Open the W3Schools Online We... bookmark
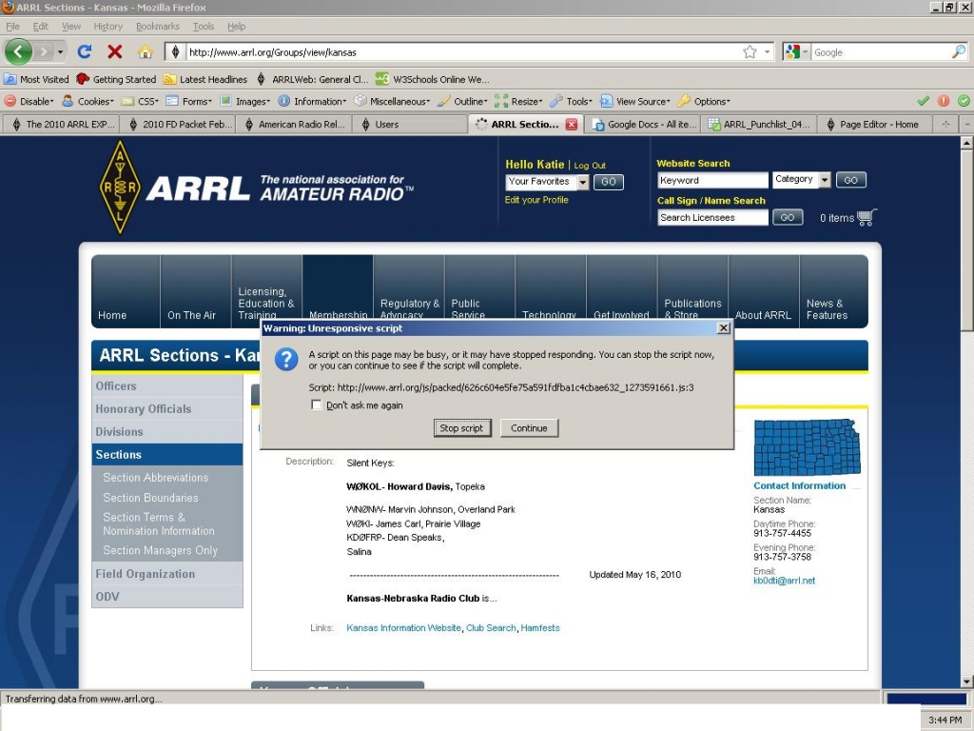 pyautogui.click(x=433, y=79)
